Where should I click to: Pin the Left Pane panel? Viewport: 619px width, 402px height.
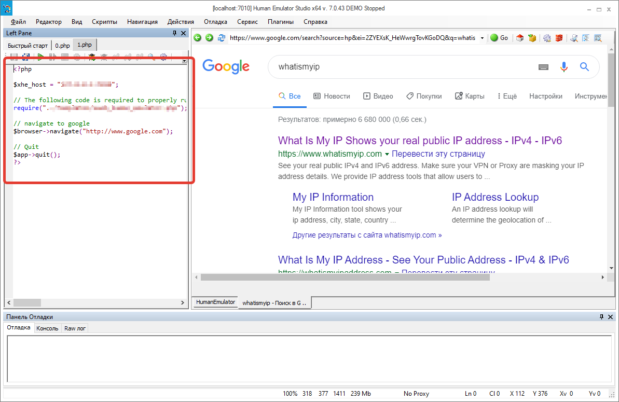(x=174, y=33)
